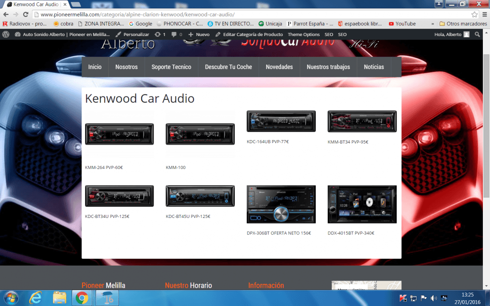This screenshot has height=306, width=490.
Task: Open the KDC-BT45U PVP-125€ link
Action: (188, 216)
